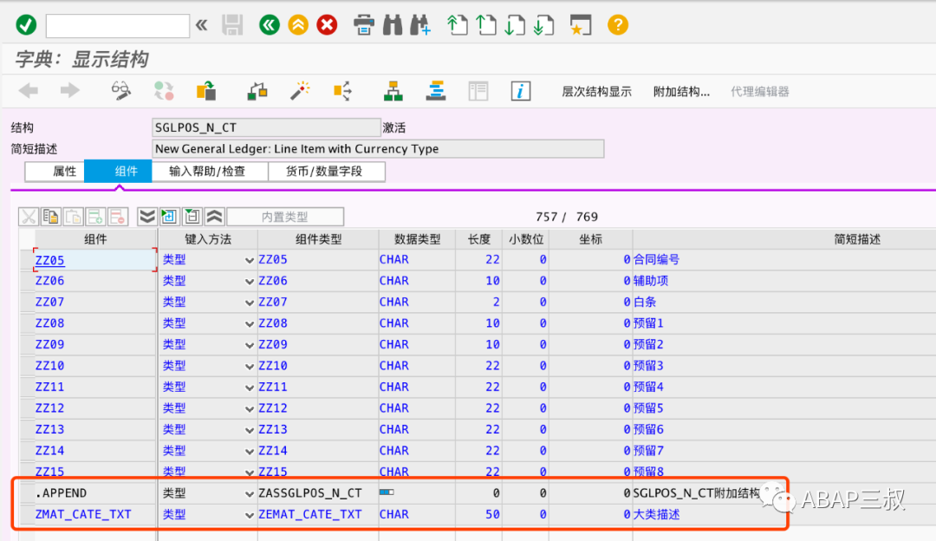Click the transaction command input field
Viewport: 936px width, 541px height.
(x=118, y=26)
